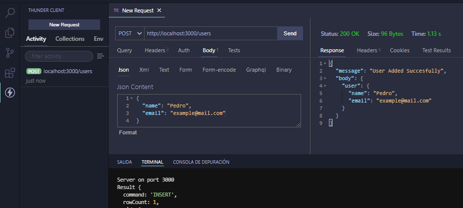Open the activity filter menu icon
Screen dimensions: 463x208
point(101,56)
